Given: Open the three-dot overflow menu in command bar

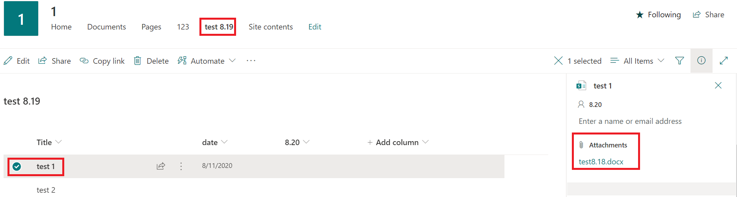Looking at the screenshot, I should click(251, 61).
